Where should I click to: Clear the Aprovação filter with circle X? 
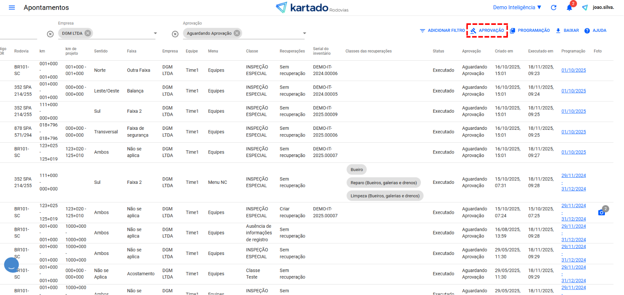[x=175, y=34]
